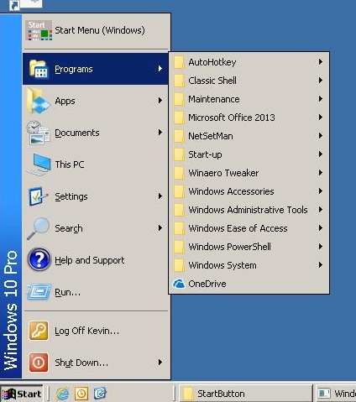Viewport: 356px width, 402px height.
Task: Click the Windows PowerShell folder icon
Action: coord(179,247)
